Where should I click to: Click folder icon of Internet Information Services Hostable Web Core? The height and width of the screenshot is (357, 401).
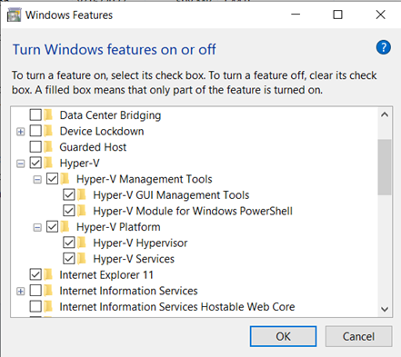tap(48, 307)
